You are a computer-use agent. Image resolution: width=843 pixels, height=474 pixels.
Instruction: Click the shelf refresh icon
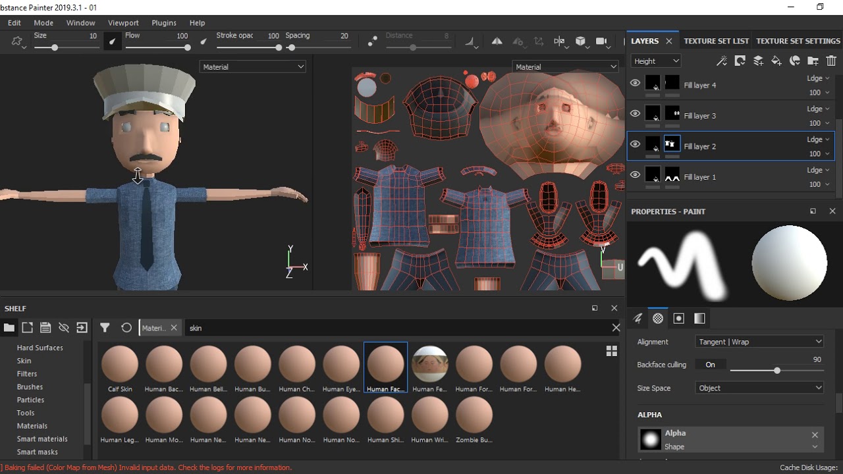[x=126, y=328]
